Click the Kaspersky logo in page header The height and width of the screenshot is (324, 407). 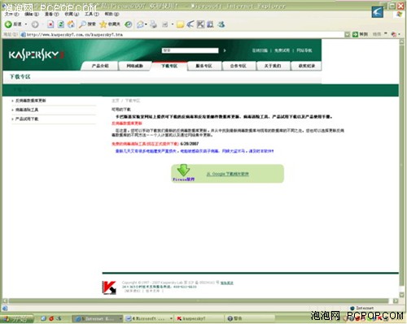tap(37, 55)
